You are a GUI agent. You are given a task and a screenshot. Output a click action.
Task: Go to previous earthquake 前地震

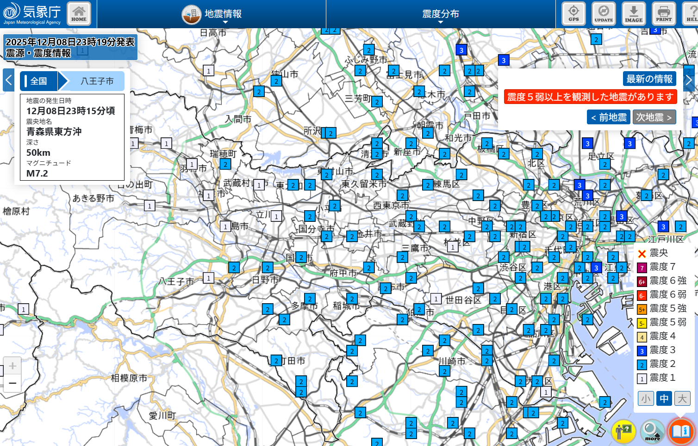(609, 117)
